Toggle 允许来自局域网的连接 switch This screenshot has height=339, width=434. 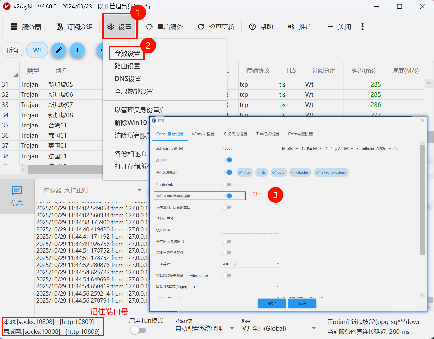[227, 196]
